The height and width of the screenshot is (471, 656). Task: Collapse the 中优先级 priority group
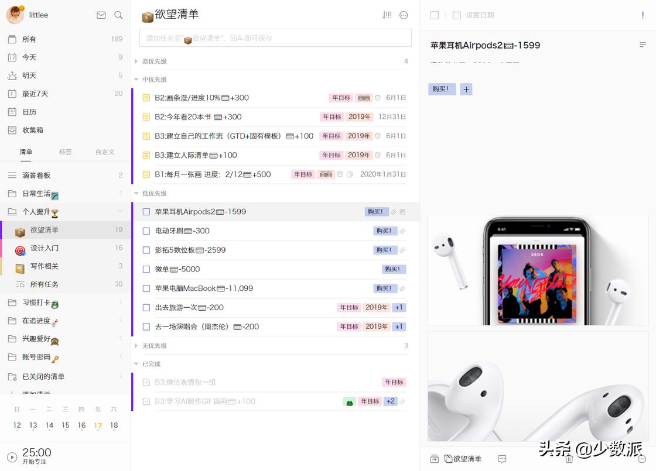tap(136, 79)
